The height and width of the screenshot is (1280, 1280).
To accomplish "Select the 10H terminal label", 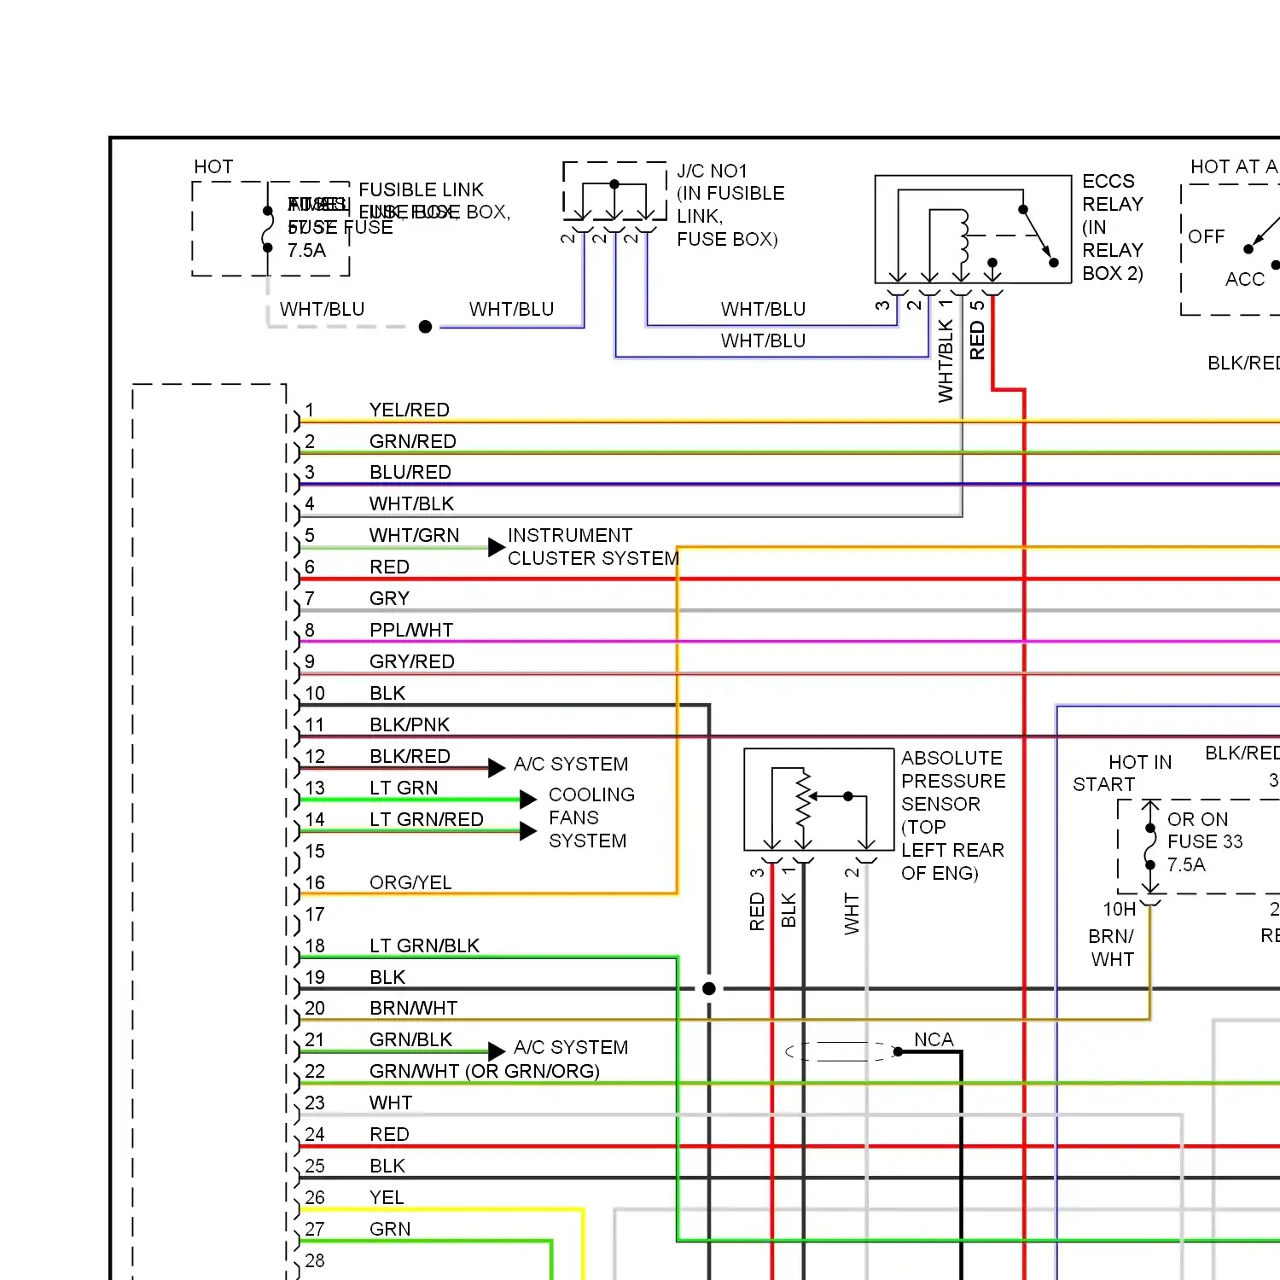I will 1120,909.
